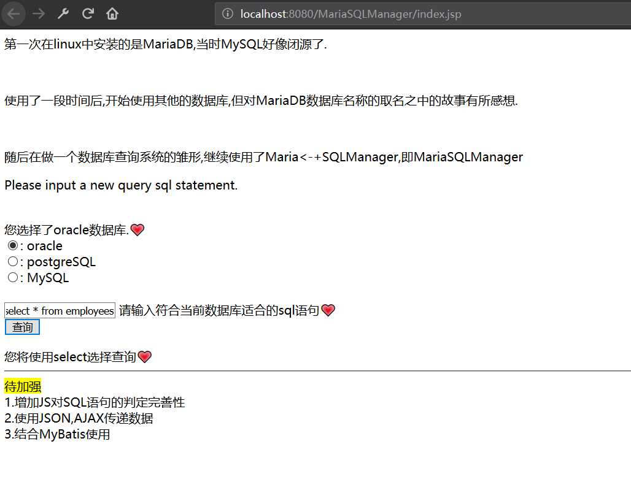Image resolution: width=631 pixels, height=498 pixels.
Task: Click the site info icon in the address bar
Action: tap(227, 14)
